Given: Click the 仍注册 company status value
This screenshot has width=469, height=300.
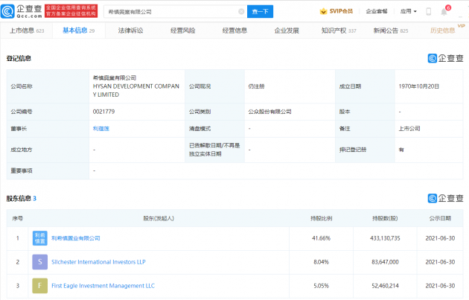Looking at the screenshot, I should [x=256, y=86].
